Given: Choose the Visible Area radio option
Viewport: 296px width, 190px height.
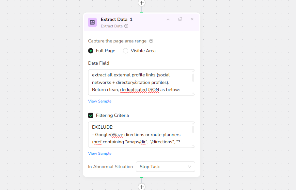Looking at the screenshot, I should (x=126, y=51).
